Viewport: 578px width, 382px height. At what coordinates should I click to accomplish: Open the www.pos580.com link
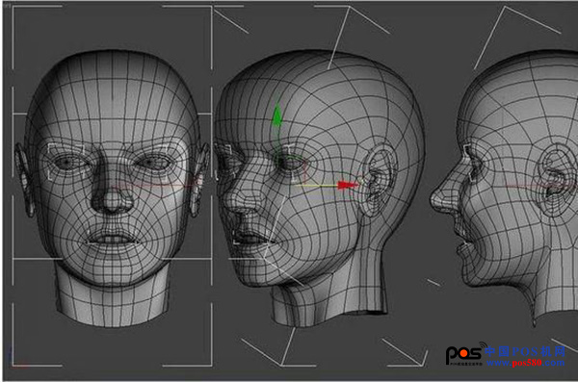[526, 363]
